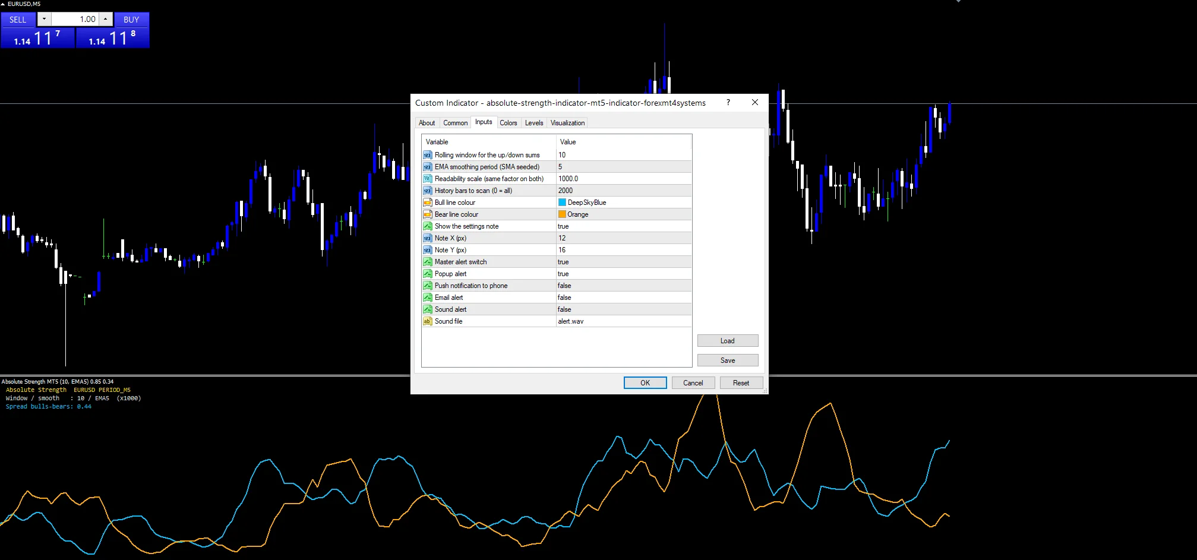Click the help question mark in dialog title

[728, 102]
